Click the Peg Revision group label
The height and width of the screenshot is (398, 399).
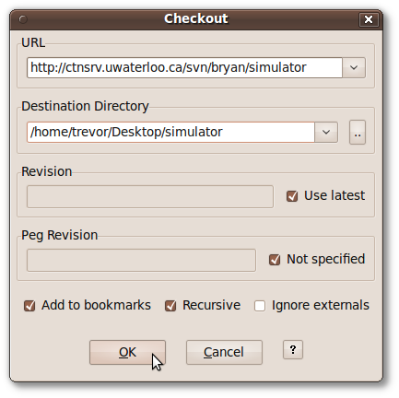click(x=60, y=236)
